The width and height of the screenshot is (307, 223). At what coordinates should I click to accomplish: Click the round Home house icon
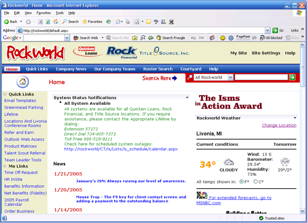click(x=22, y=82)
